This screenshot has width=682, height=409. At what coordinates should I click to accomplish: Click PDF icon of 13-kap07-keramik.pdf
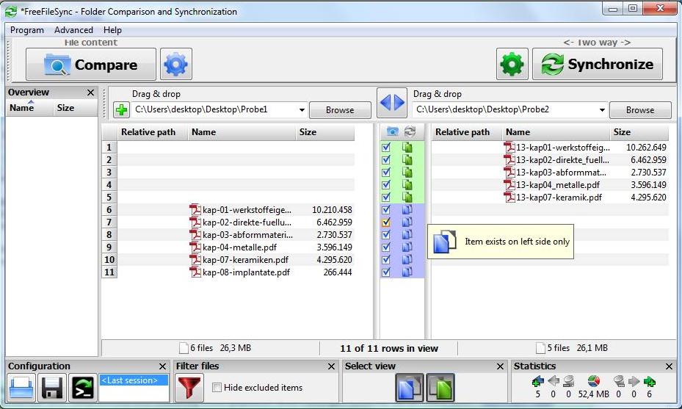pos(509,198)
